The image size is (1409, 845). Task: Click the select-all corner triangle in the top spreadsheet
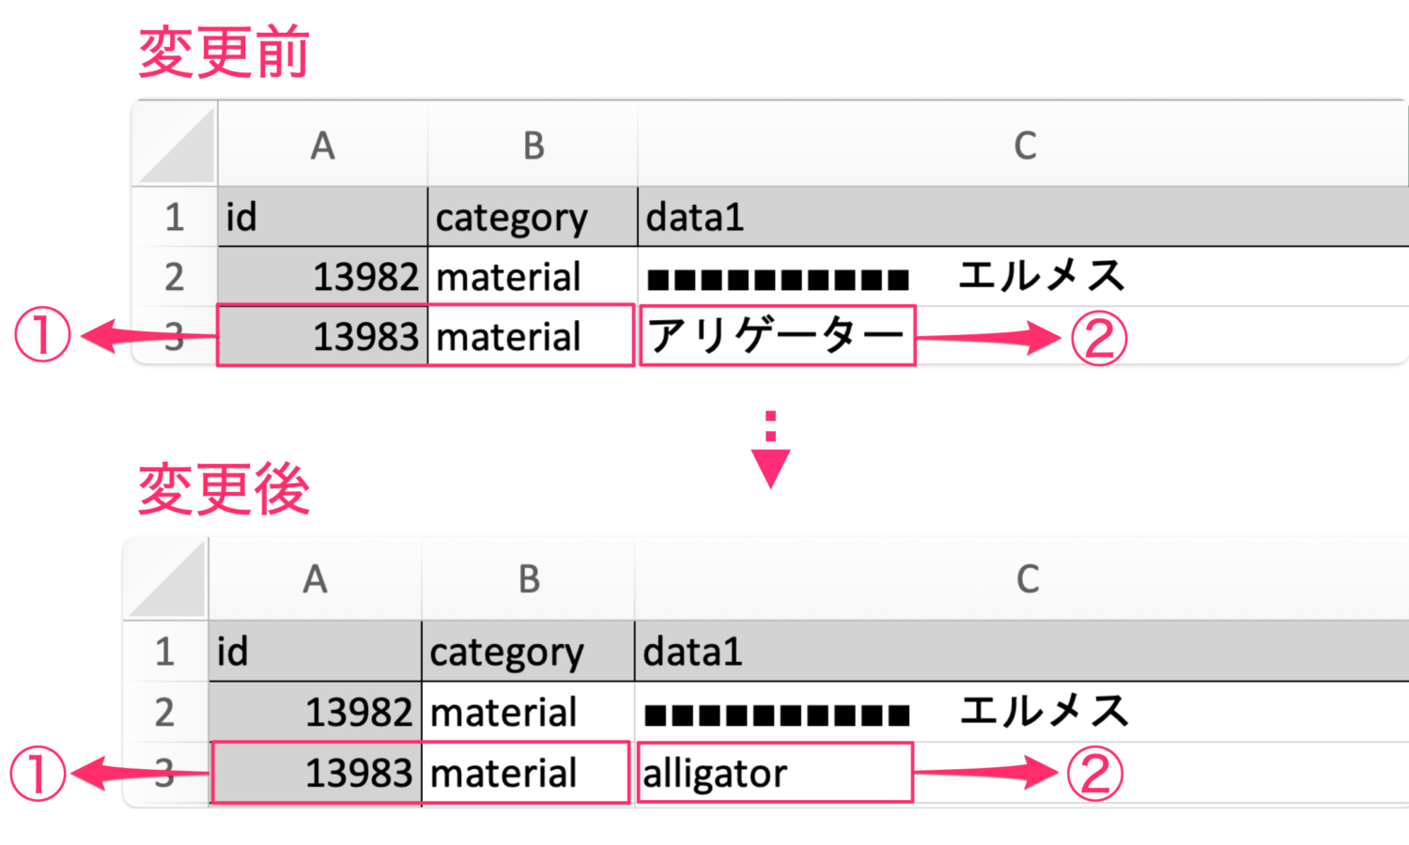coord(176,144)
